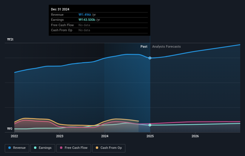Viewport: 245px width, 156px height.
Task: Click the 2025 x-axis label
Action: coord(150,136)
